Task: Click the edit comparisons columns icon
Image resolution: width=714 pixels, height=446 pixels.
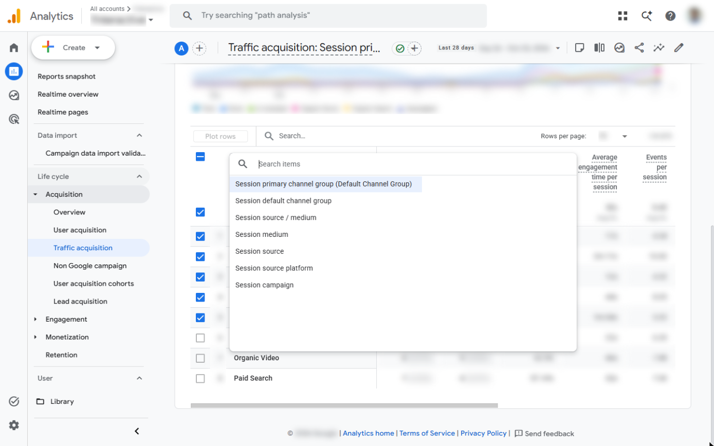Action: pyautogui.click(x=599, y=48)
